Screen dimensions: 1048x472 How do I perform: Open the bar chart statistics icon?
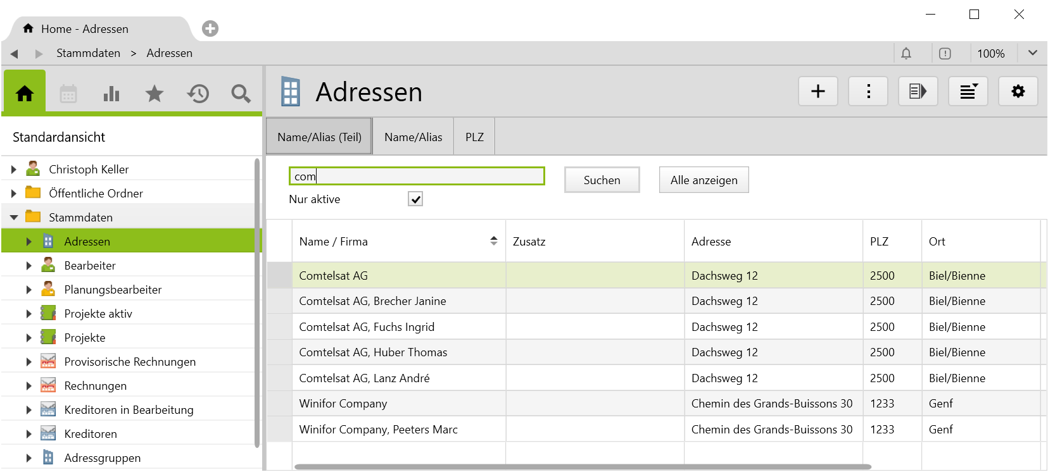[x=111, y=94]
